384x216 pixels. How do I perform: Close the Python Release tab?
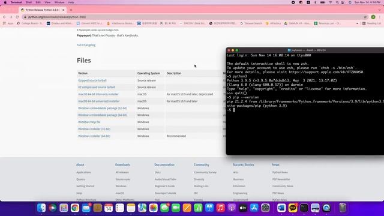64,10
